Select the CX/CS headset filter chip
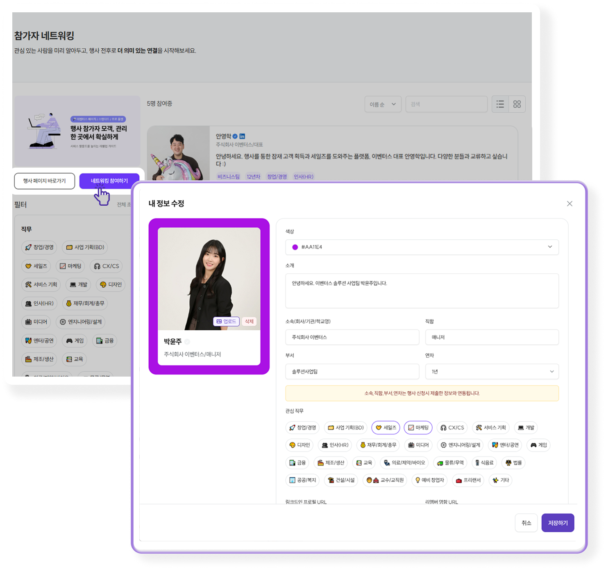The height and width of the screenshot is (570, 606). (x=106, y=266)
